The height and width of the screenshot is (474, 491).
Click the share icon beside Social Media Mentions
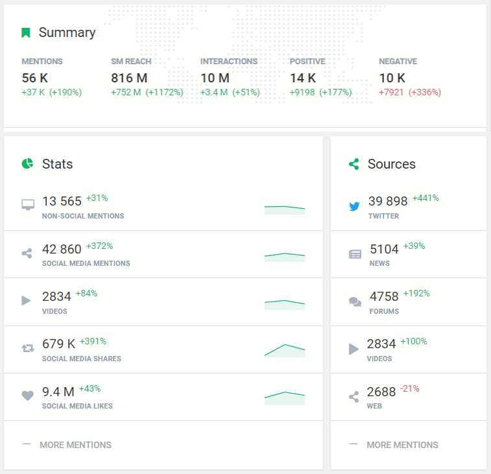[27, 254]
